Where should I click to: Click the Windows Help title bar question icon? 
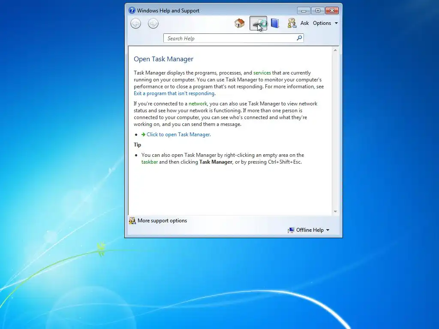pos(132,11)
